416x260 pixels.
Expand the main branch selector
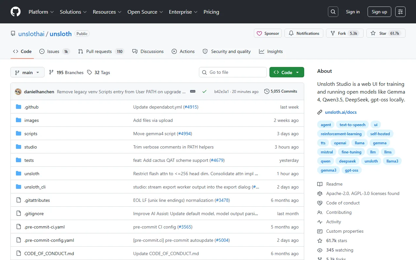pos(27,72)
